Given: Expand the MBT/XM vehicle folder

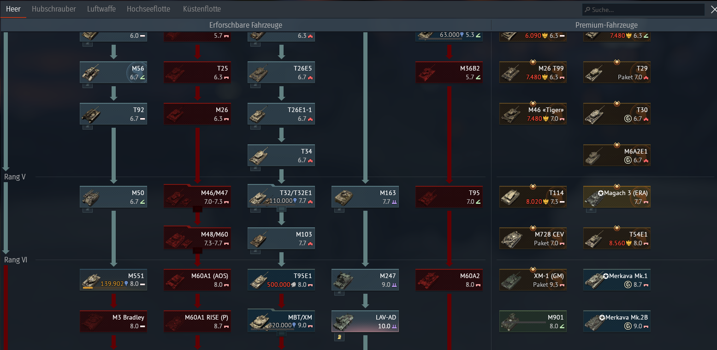Looking at the screenshot, I should point(281,321).
